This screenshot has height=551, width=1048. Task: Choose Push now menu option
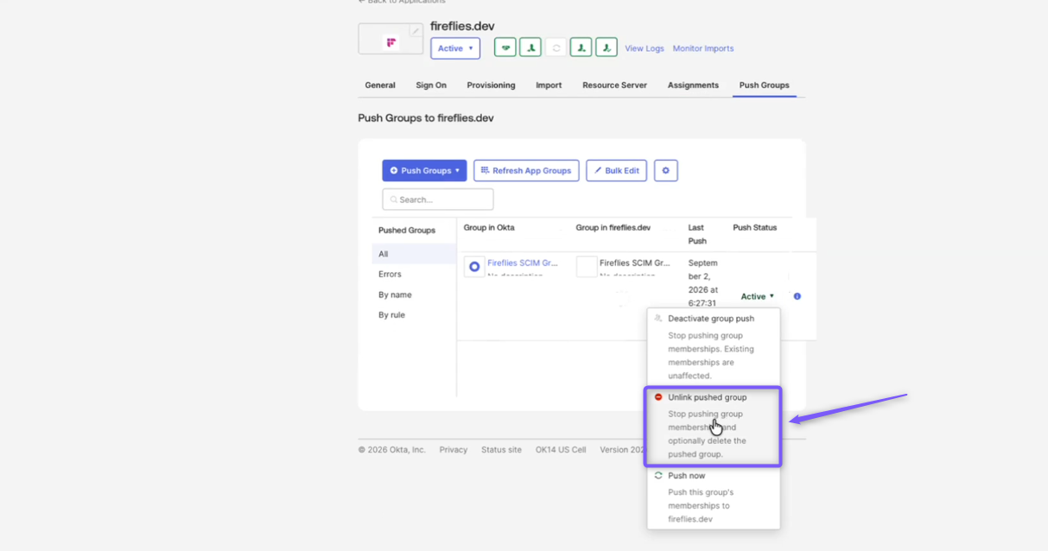(714, 497)
